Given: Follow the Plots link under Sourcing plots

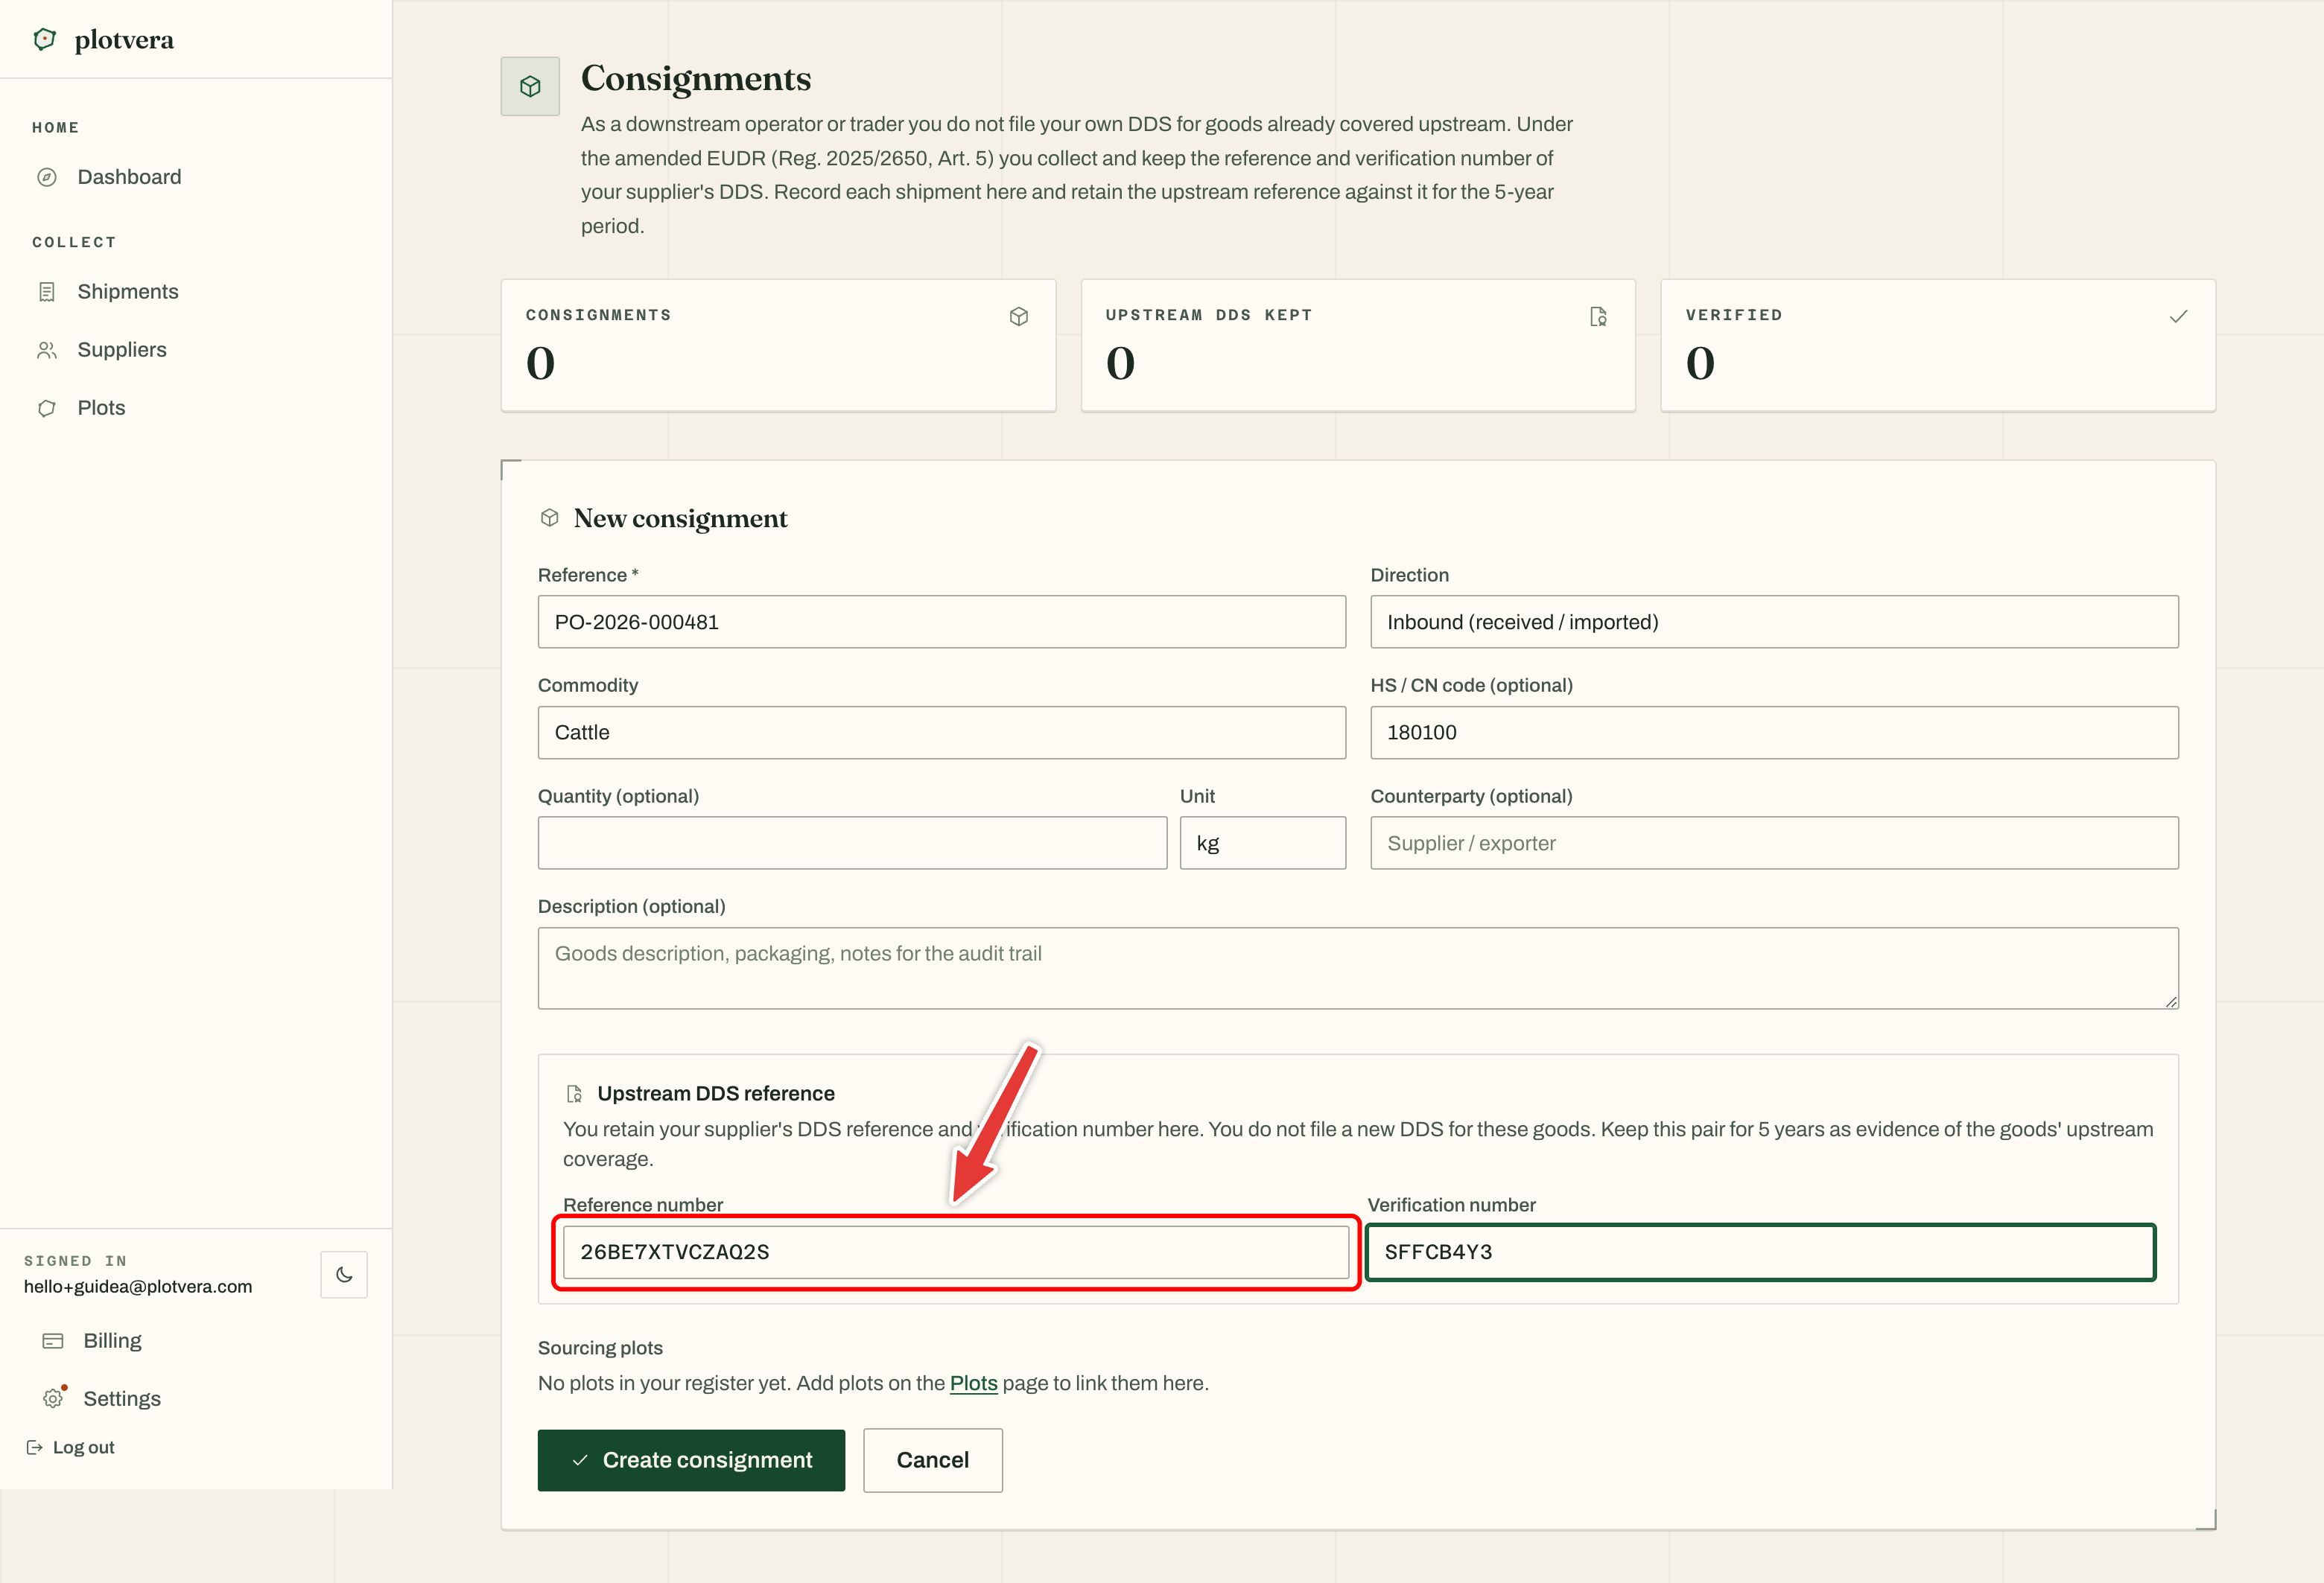Looking at the screenshot, I should click(x=973, y=1383).
